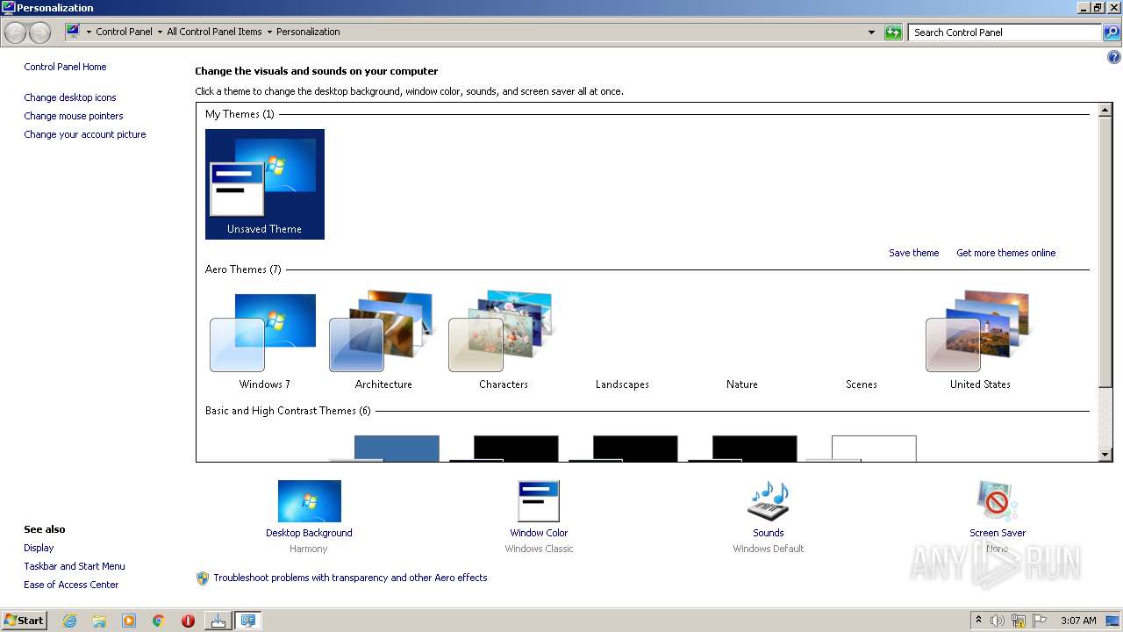Open Screen Saver settings icon

998,501
